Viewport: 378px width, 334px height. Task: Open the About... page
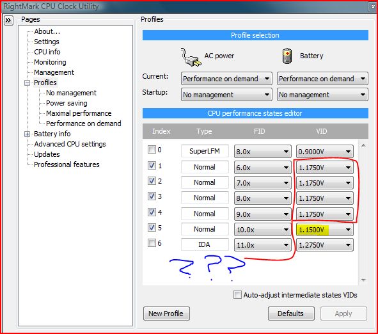point(47,31)
